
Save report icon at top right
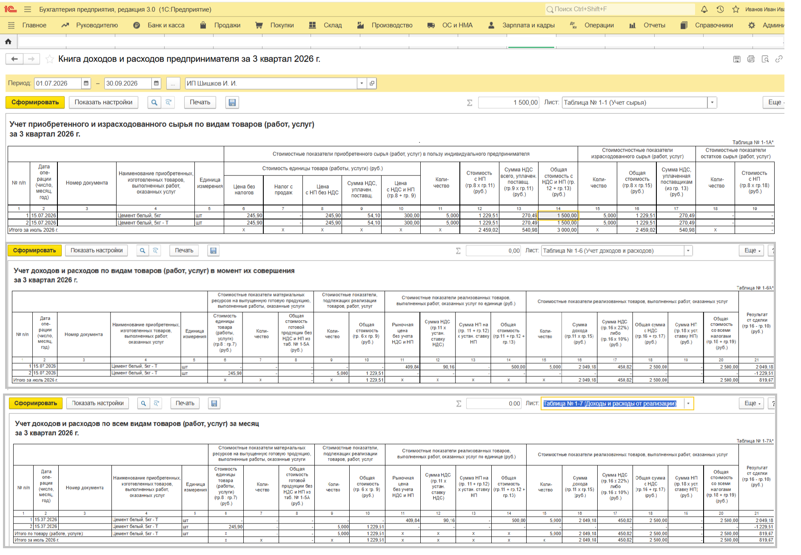point(737,59)
